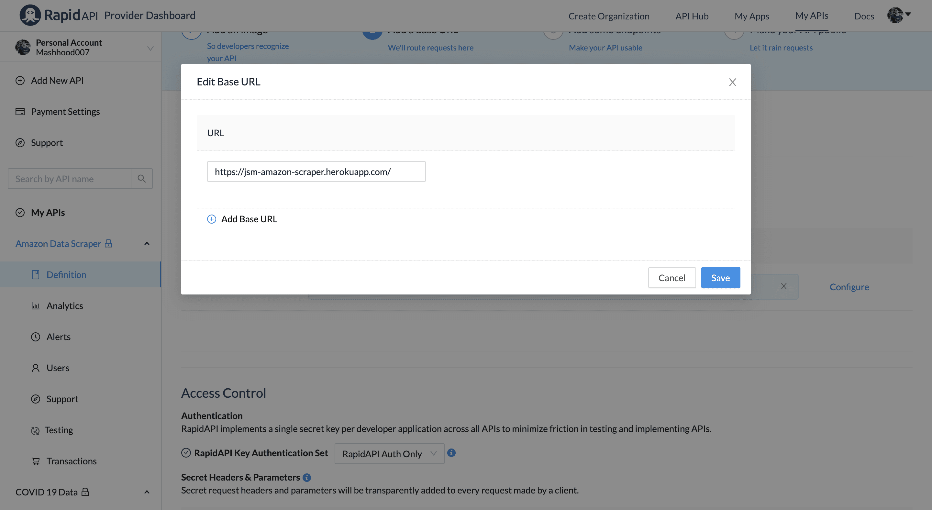Go to API Hub
This screenshot has width=932, height=510.
(x=692, y=16)
